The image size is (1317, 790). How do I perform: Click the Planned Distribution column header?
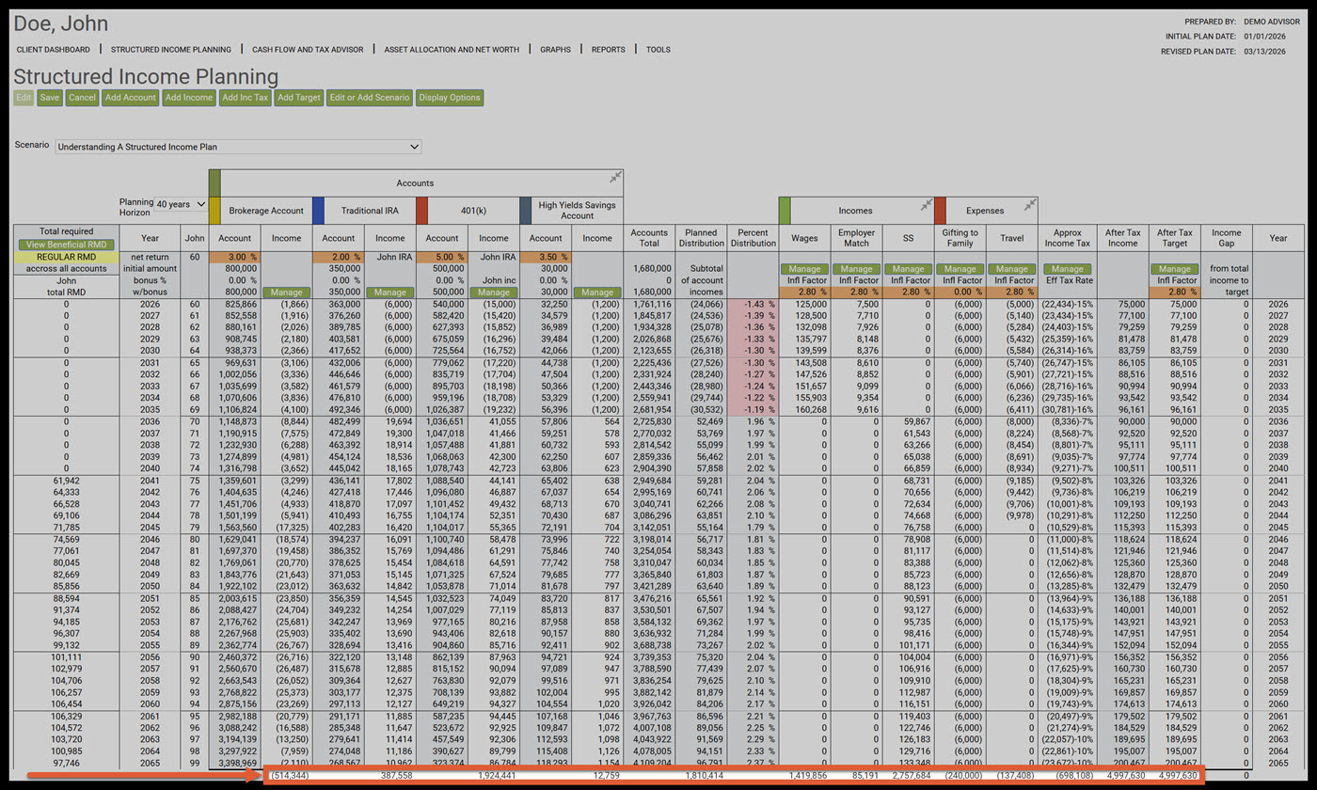tap(701, 238)
